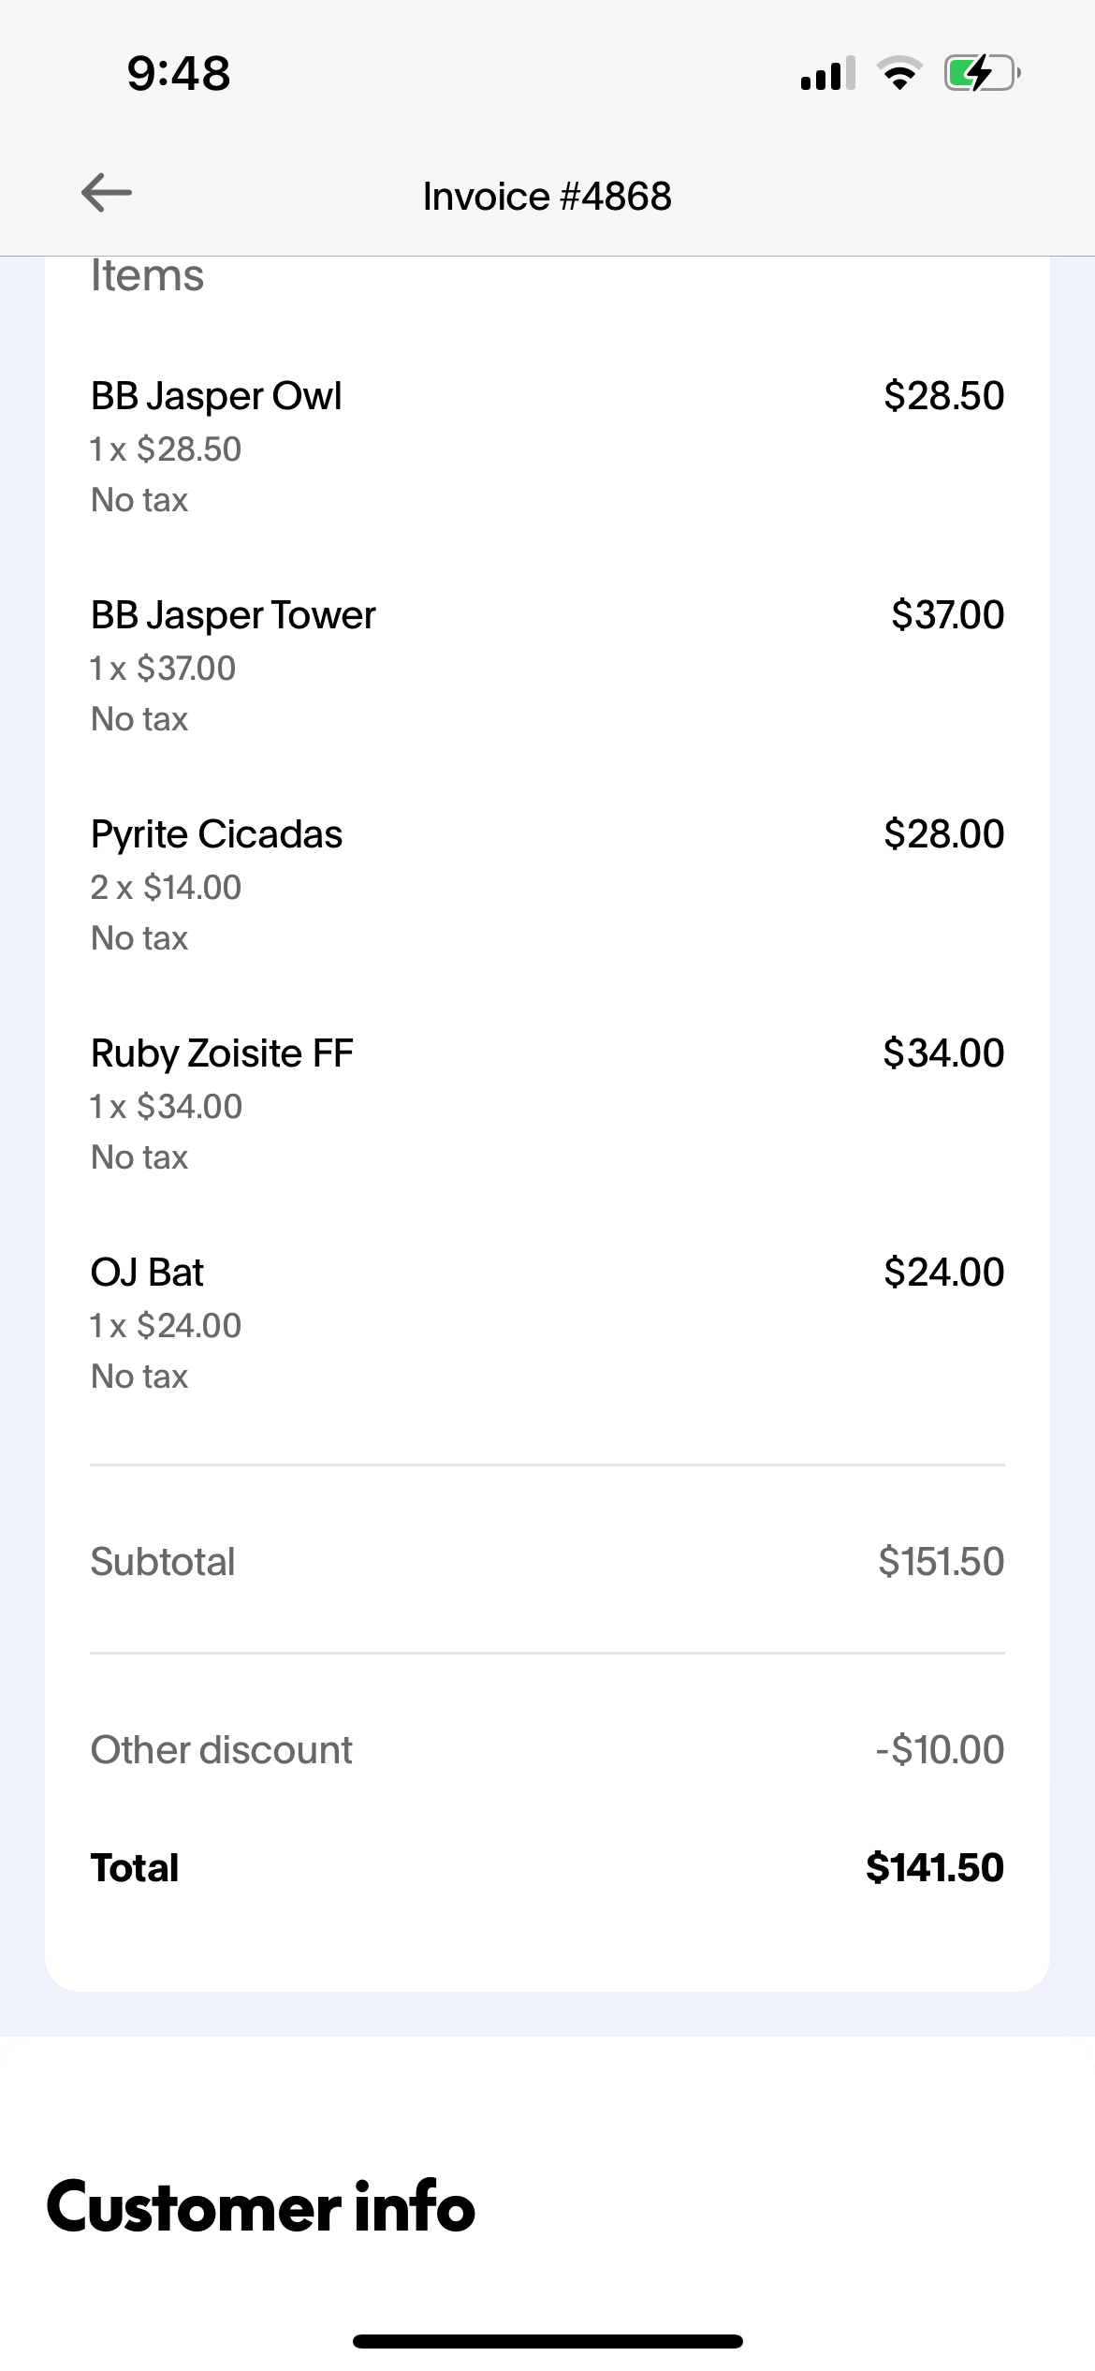Select the BB Jasper Tower line item
The height and width of the screenshot is (2371, 1095).
(547, 666)
